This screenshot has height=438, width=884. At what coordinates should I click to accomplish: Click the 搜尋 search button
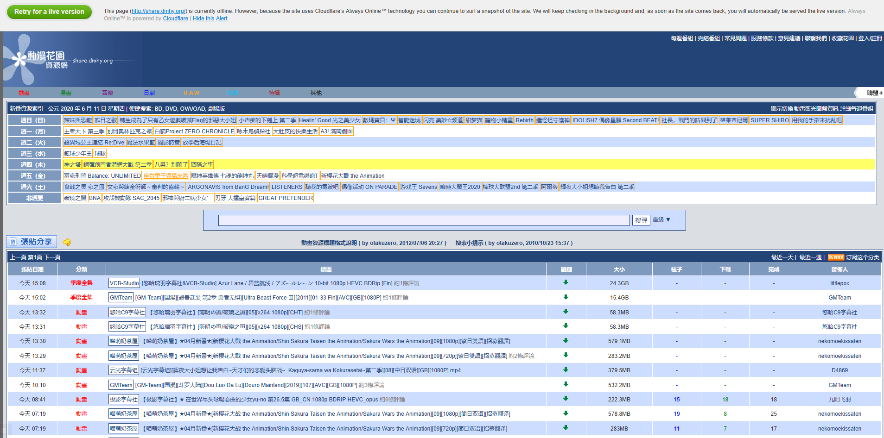click(x=641, y=220)
